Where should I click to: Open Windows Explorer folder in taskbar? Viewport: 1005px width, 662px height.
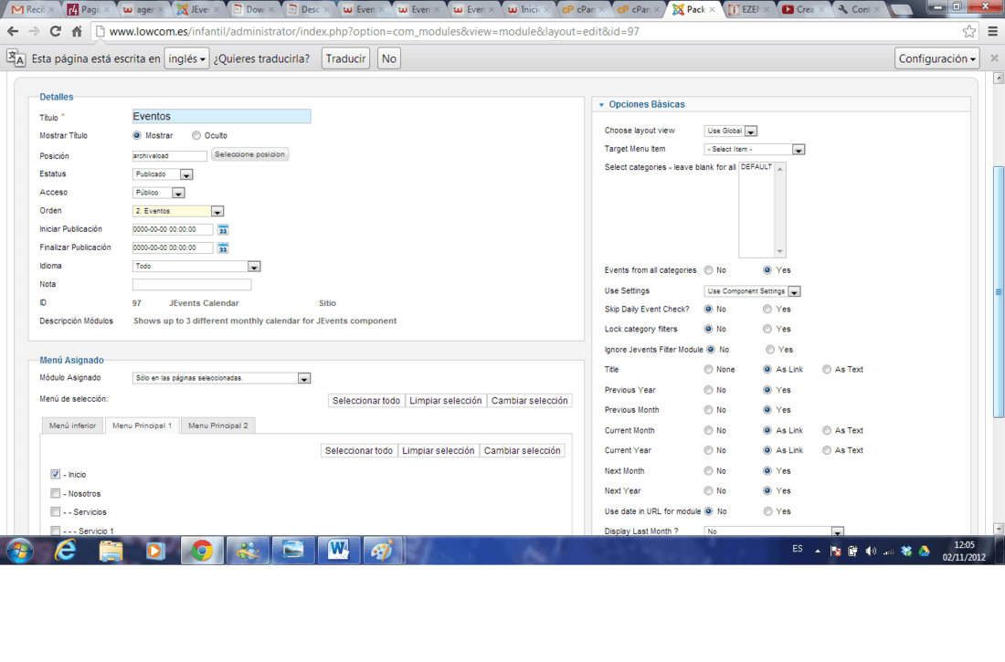point(111,551)
